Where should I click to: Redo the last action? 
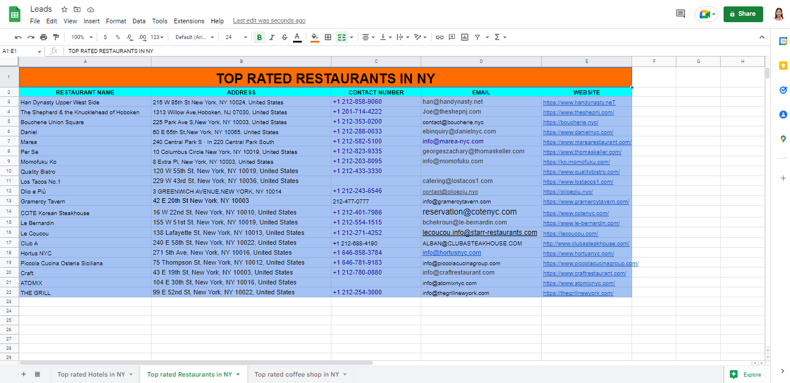(31, 37)
